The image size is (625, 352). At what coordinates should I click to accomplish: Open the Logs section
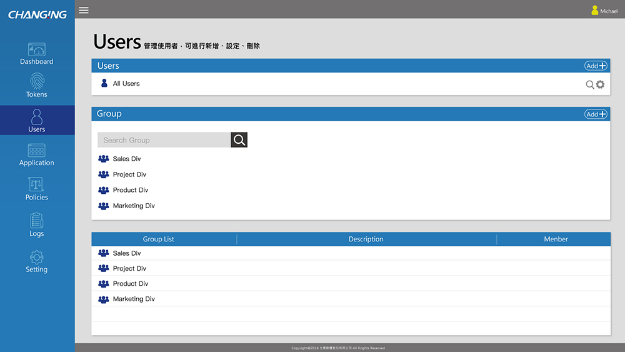[37, 225]
